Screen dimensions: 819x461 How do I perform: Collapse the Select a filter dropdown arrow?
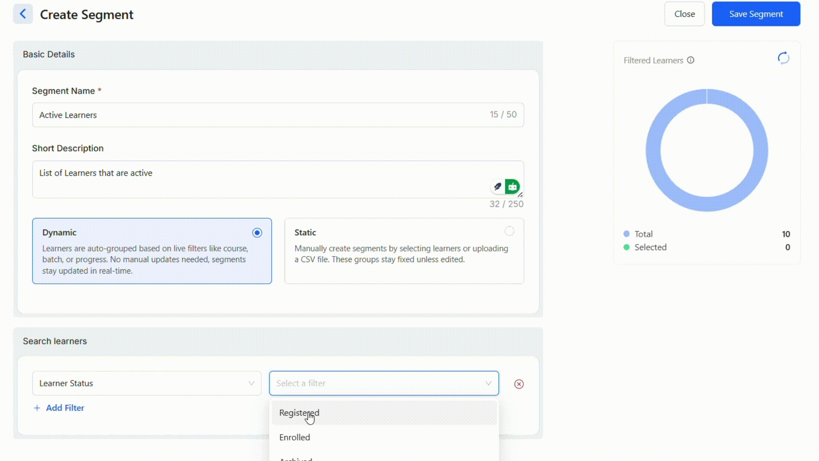tap(488, 383)
